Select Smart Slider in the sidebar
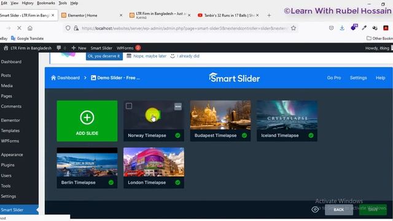 [x=19, y=210]
